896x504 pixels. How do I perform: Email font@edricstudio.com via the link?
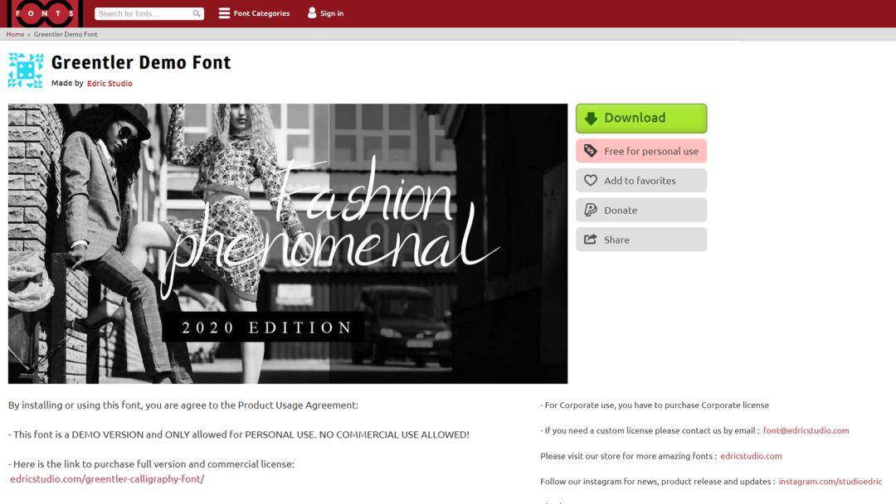click(806, 430)
